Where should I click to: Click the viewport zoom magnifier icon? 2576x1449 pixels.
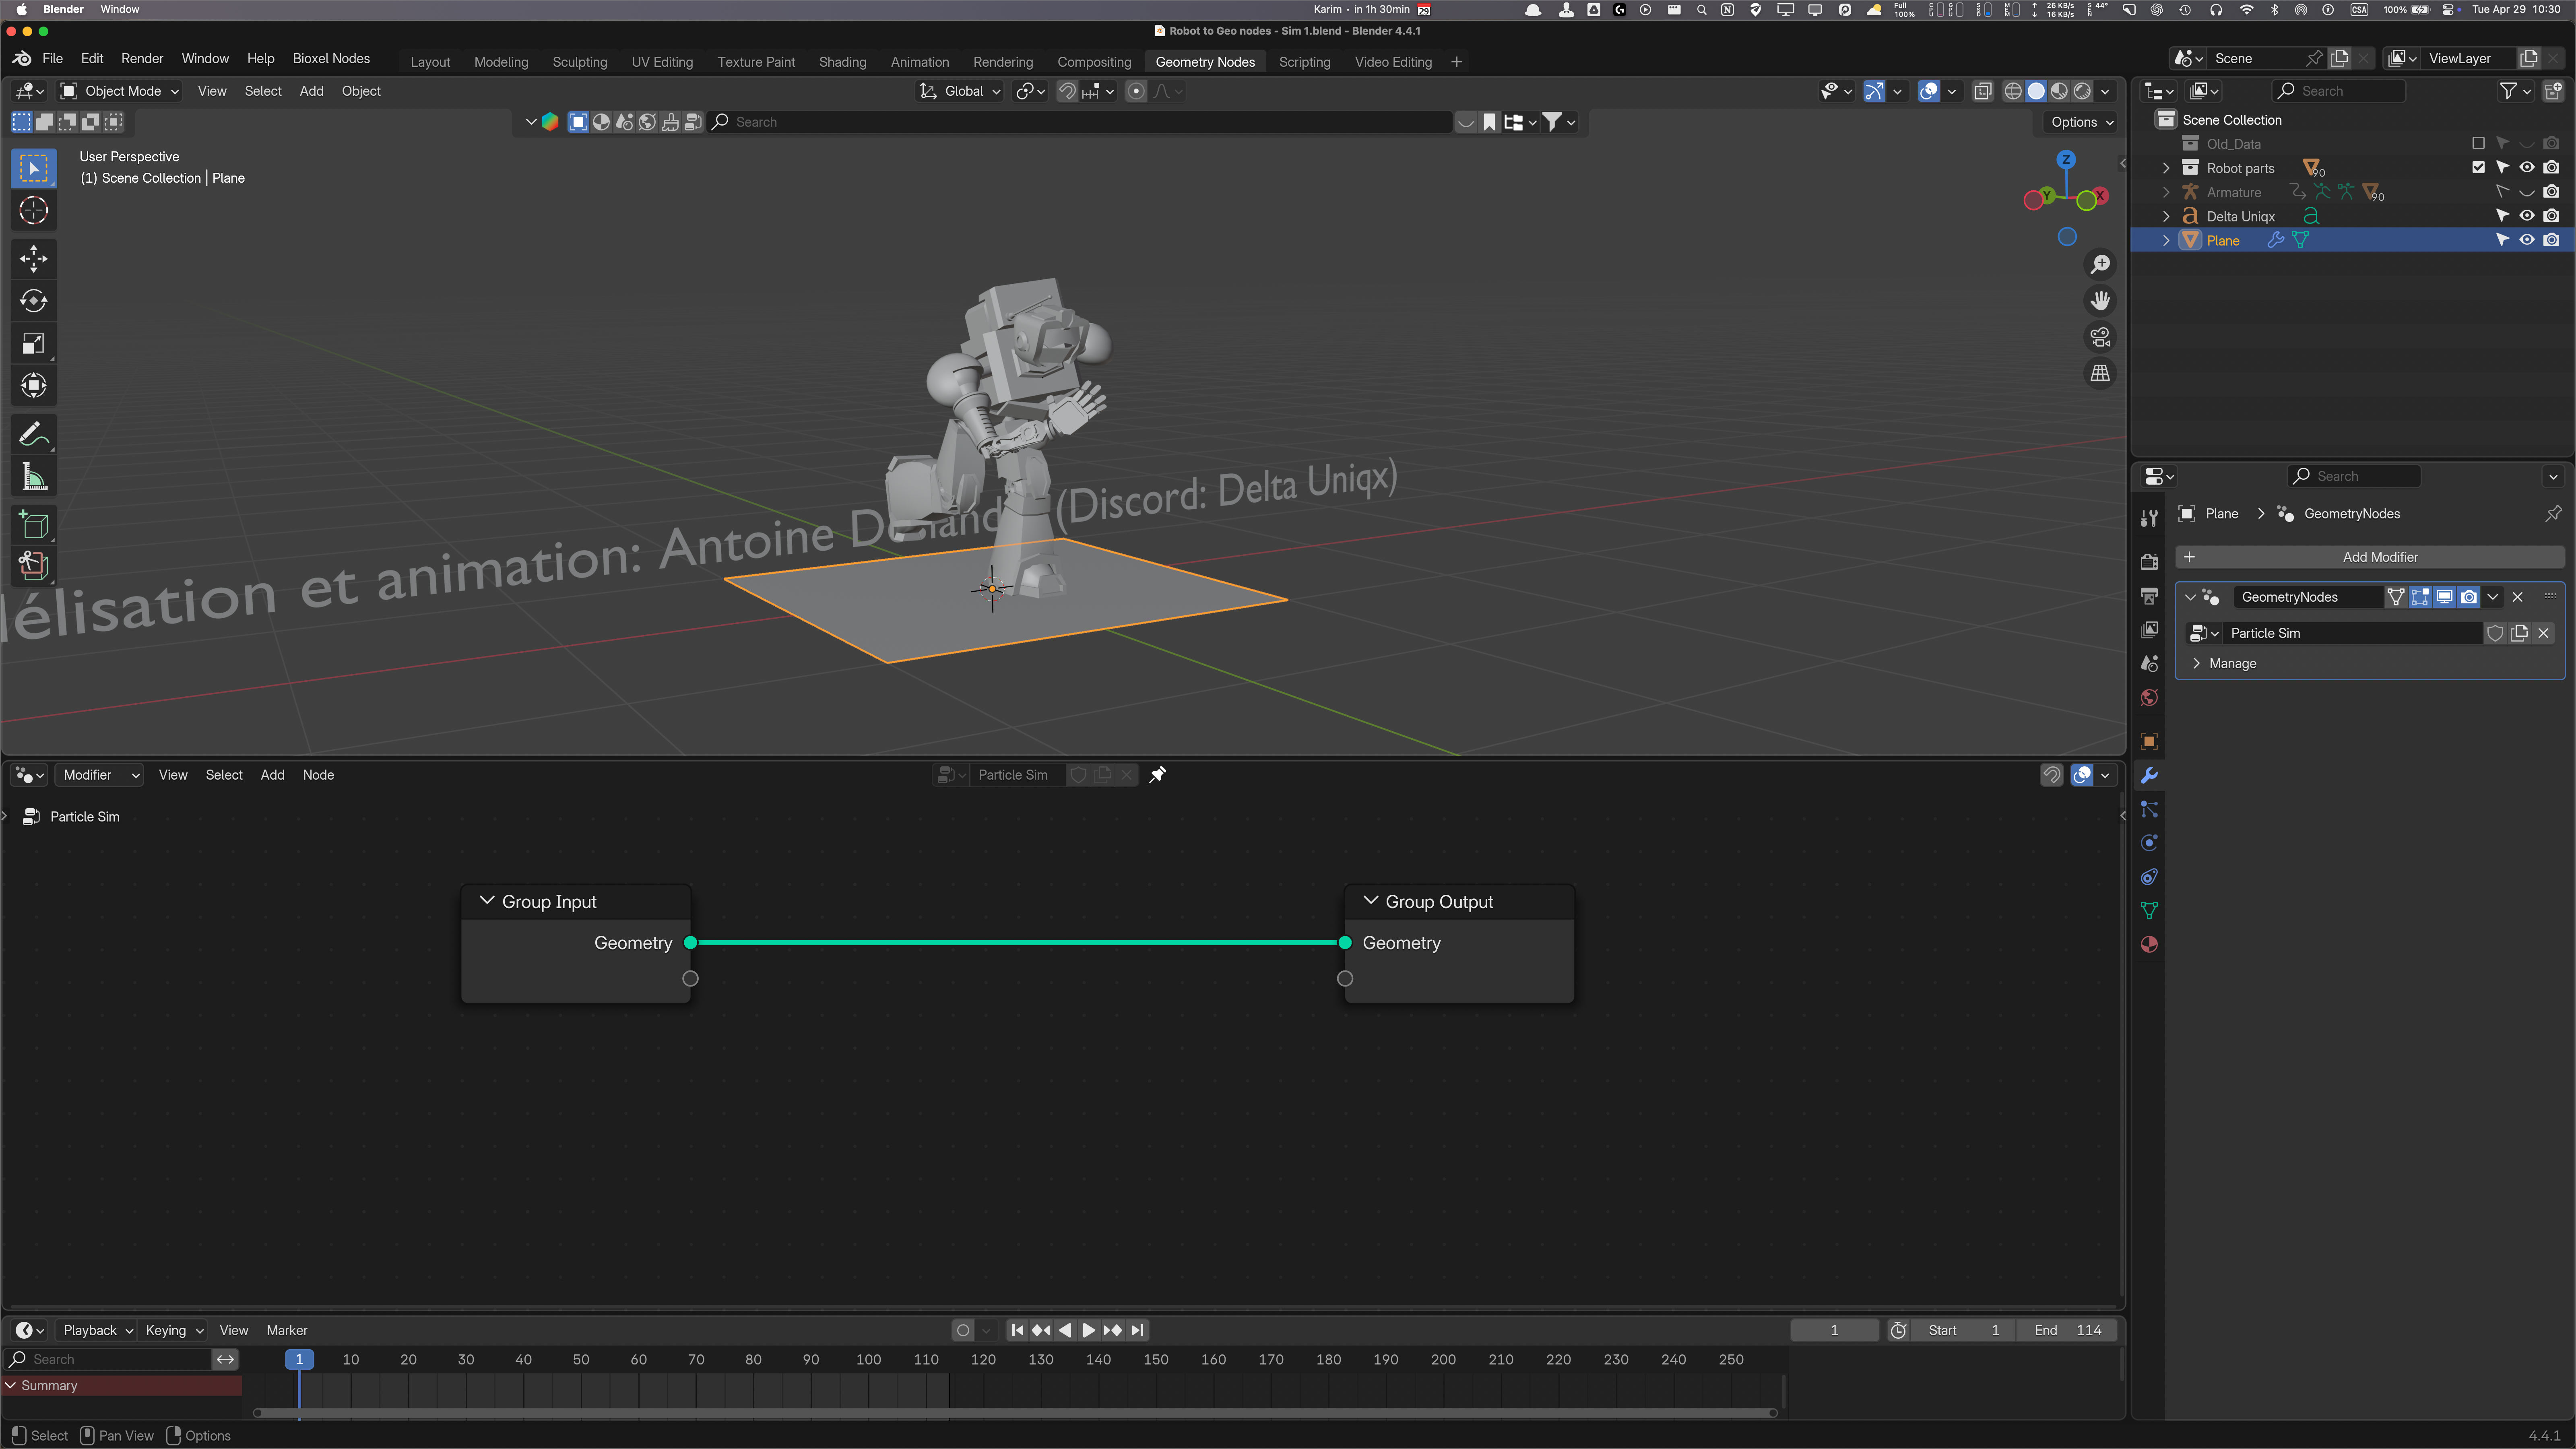click(2100, 264)
